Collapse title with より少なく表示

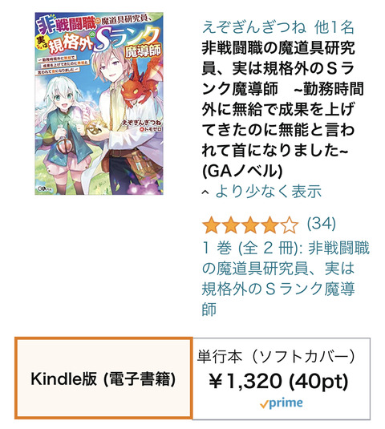pyautogui.click(x=269, y=191)
